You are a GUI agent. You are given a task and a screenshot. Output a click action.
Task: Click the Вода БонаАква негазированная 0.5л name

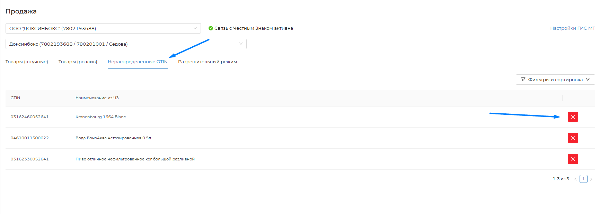click(x=113, y=138)
